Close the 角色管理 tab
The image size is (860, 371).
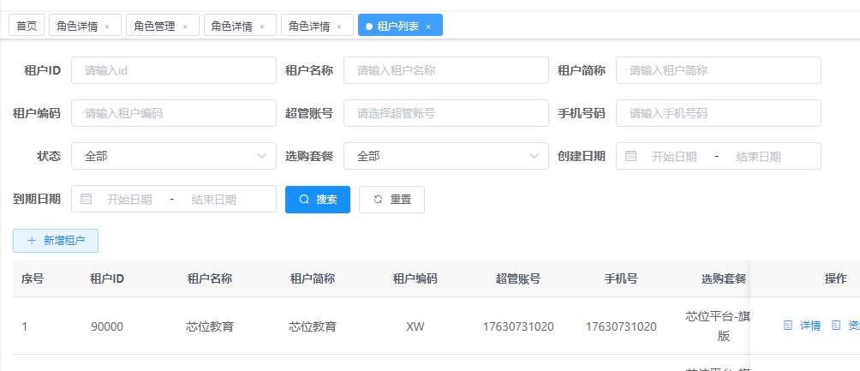pyautogui.click(x=184, y=27)
